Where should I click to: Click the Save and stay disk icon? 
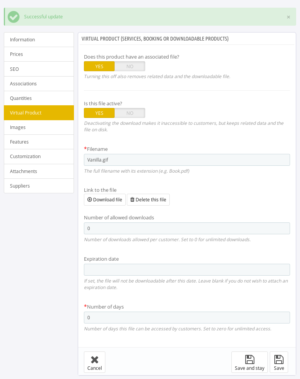tap(249, 359)
